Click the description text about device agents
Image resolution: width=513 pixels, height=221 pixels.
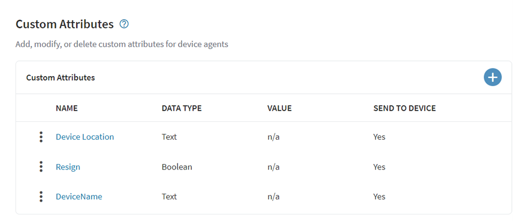coord(122,44)
